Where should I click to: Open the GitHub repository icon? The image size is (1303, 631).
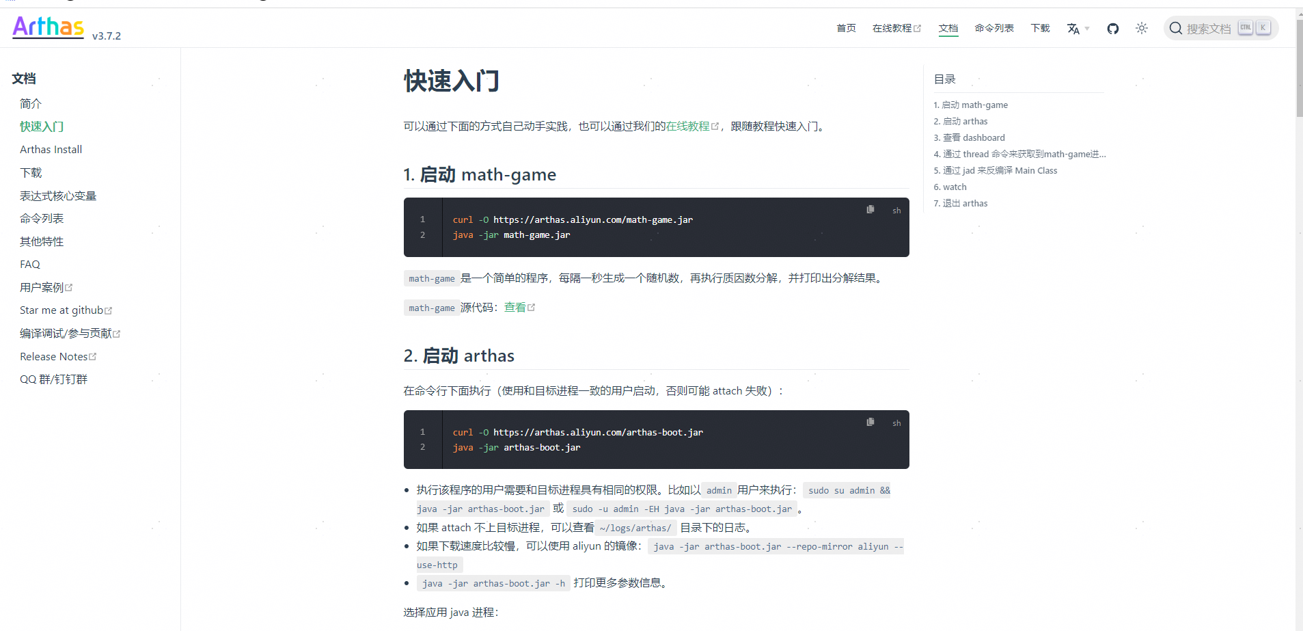1113,29
